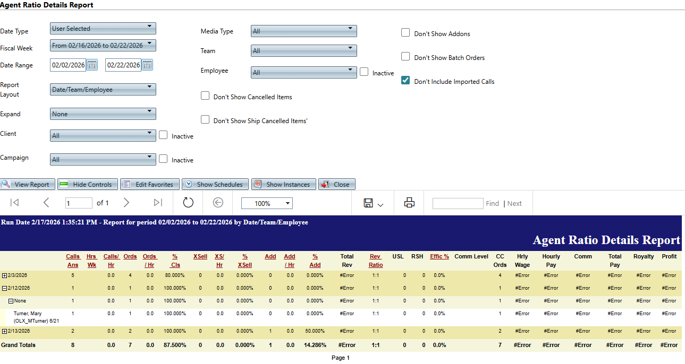The image size is (685, 364).
Task: Expand the 2/3/2026 date row
Action: pyautogui.click(x=4, y=276)
